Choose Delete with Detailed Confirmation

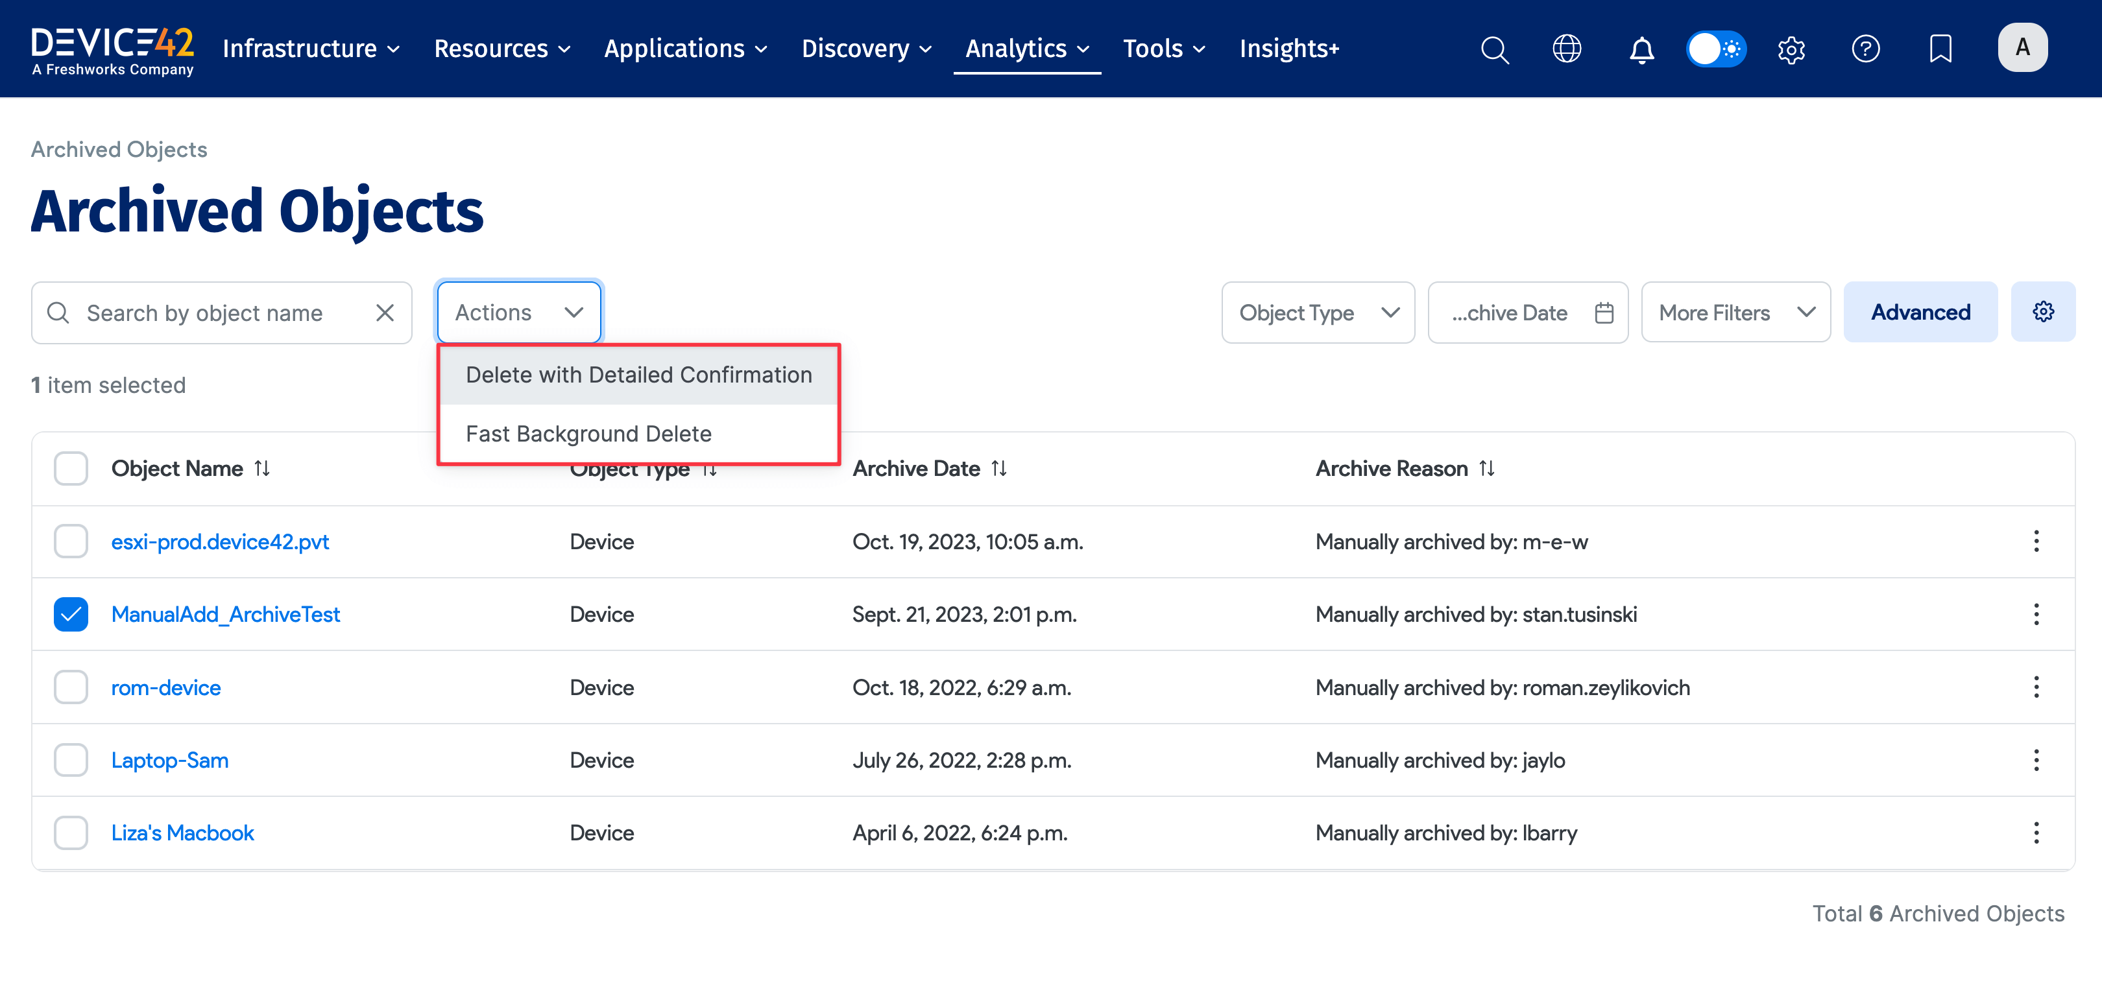639,374
